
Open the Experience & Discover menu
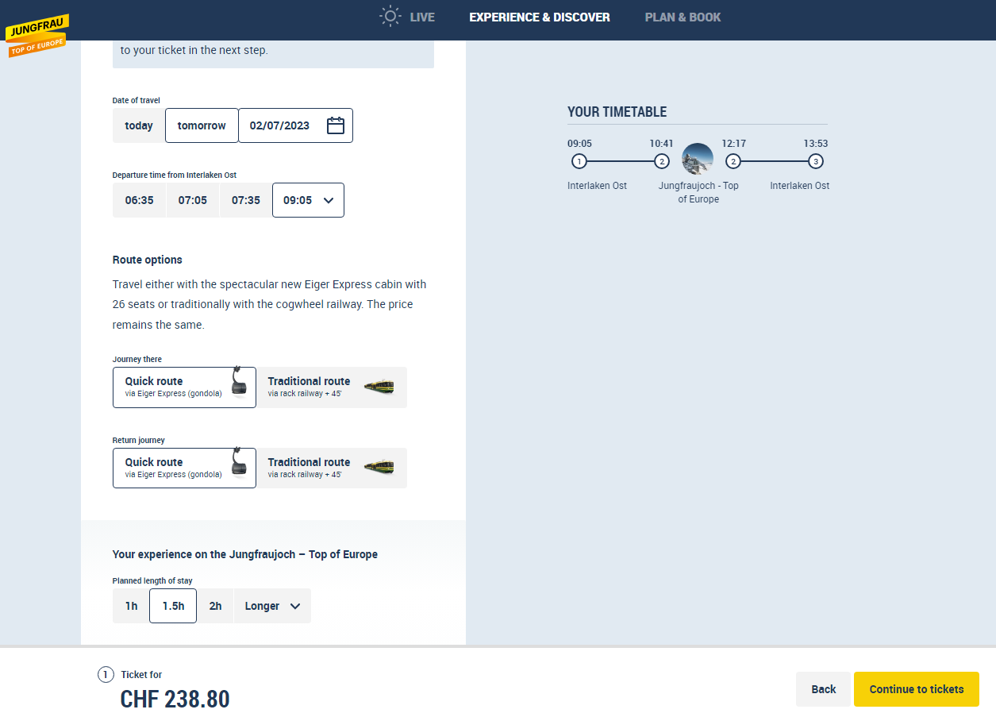[x=539, y=17]
